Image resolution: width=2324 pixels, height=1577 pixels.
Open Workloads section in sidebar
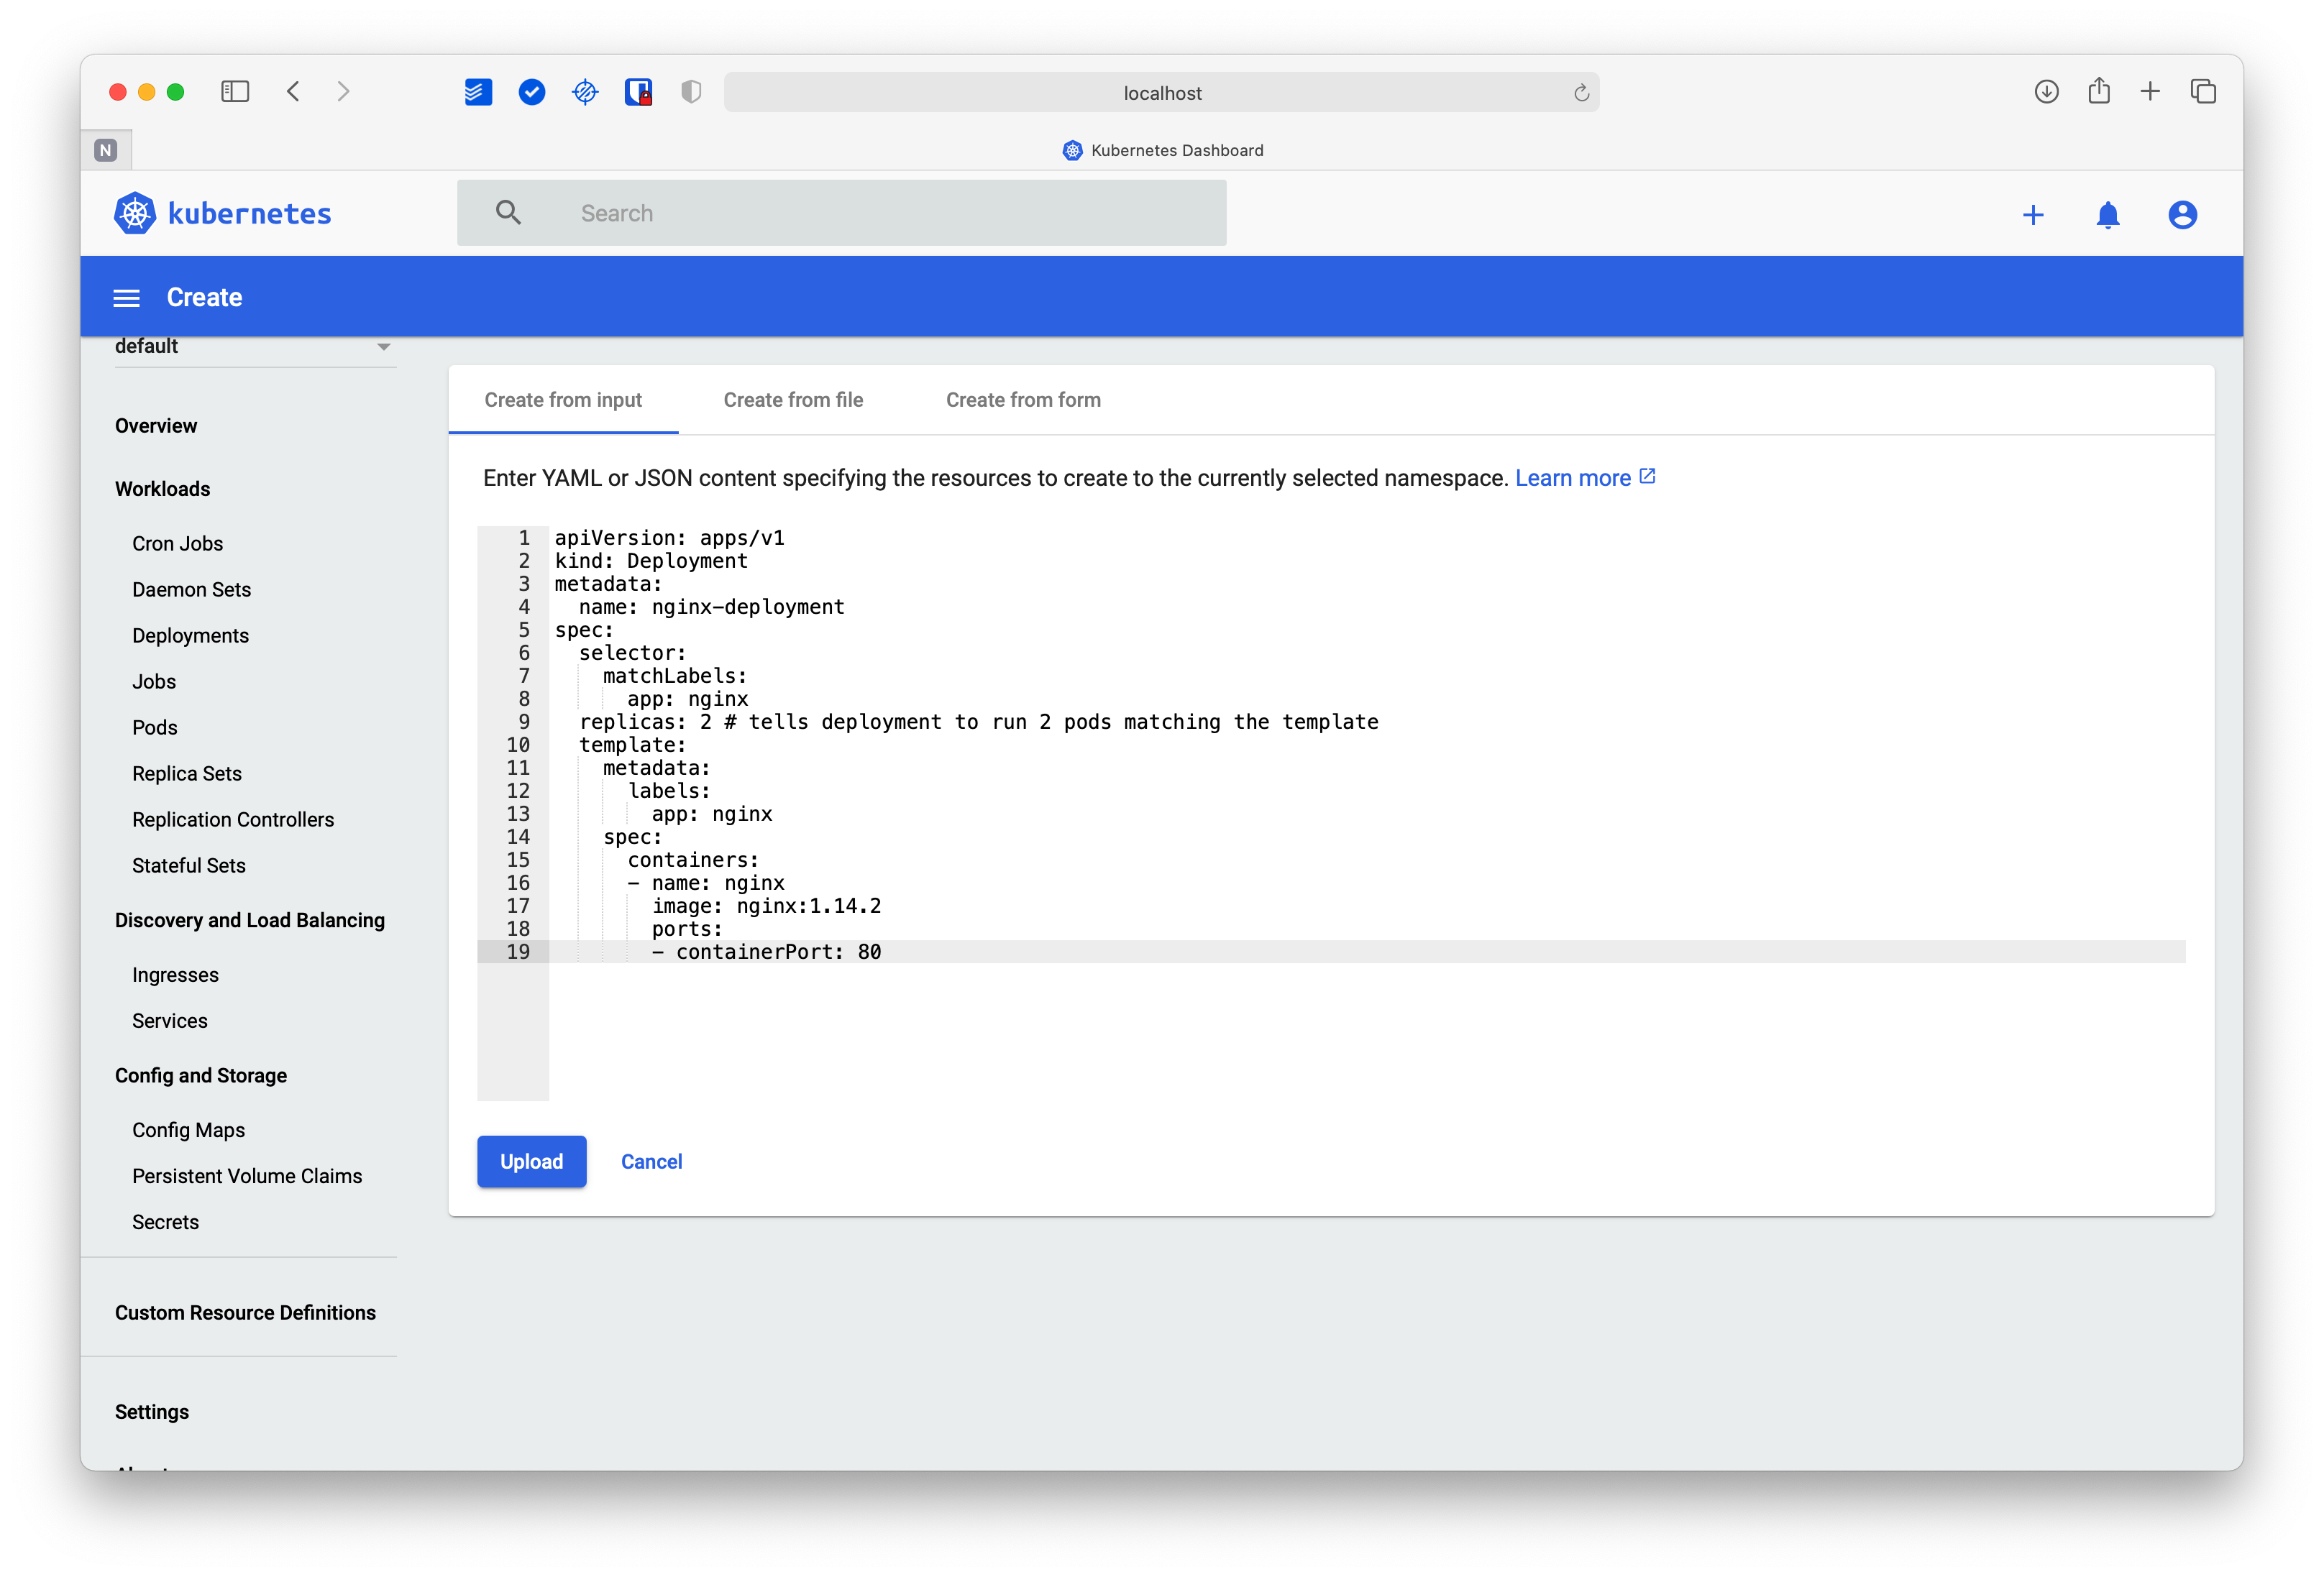click(x=162, y=489)
